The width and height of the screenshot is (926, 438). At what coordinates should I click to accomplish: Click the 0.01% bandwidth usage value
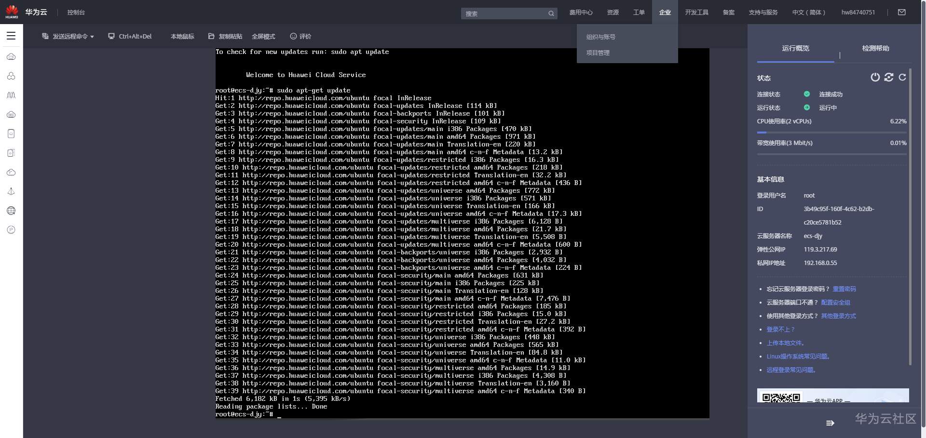click(898, 143)
